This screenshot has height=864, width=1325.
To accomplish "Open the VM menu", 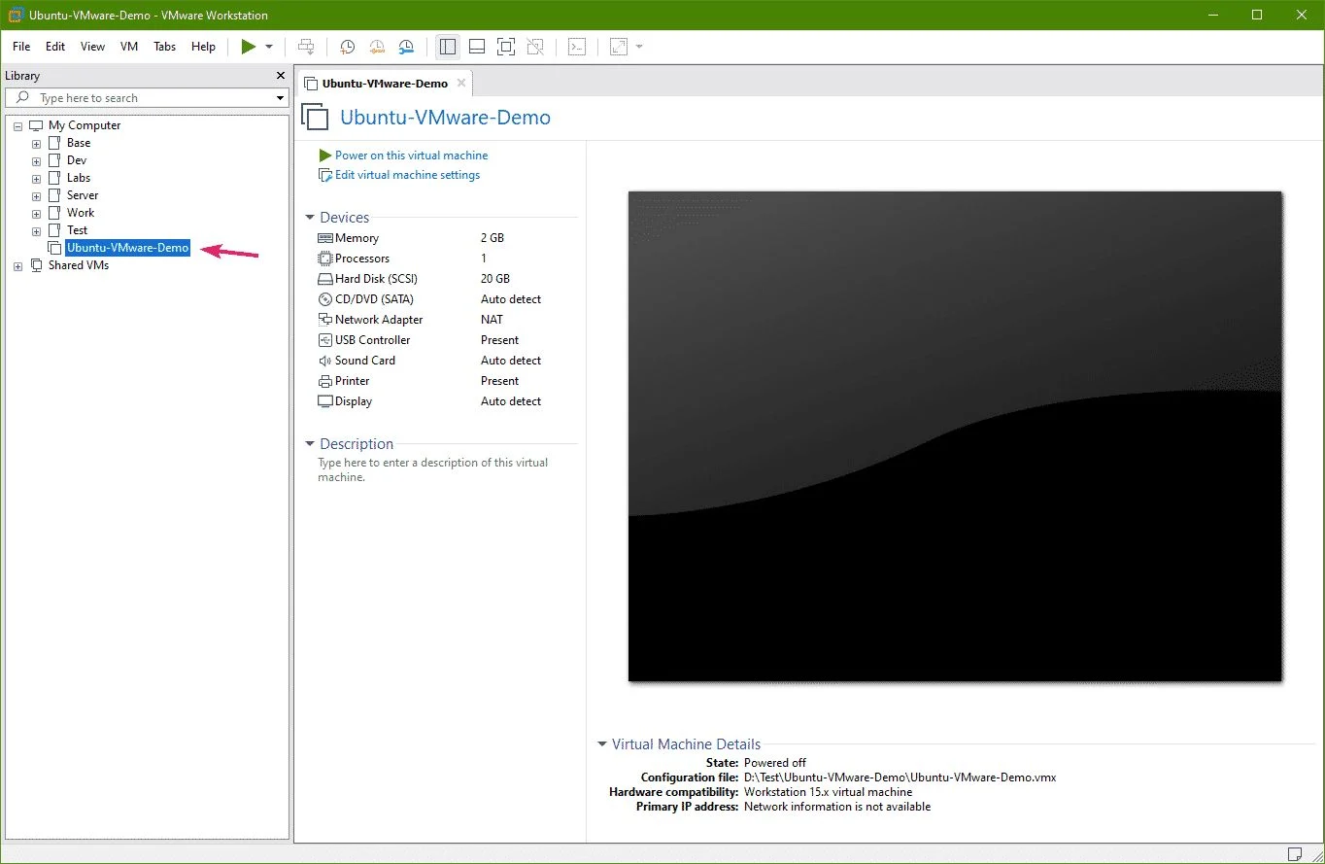I will tap(129, 47).
